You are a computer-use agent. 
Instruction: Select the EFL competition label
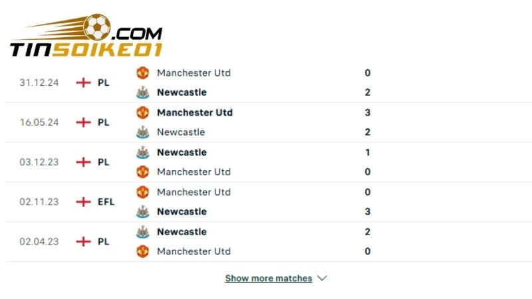(106, 201)
